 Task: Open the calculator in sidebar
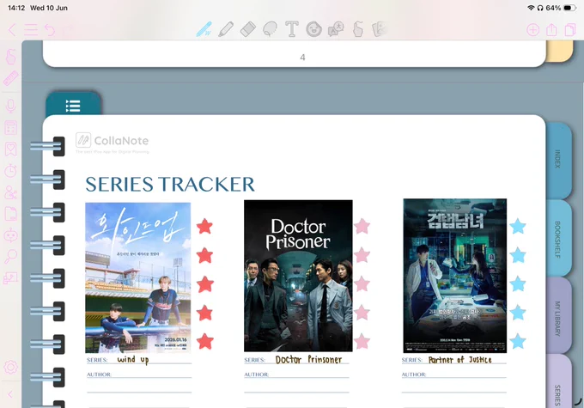point(11,128)
